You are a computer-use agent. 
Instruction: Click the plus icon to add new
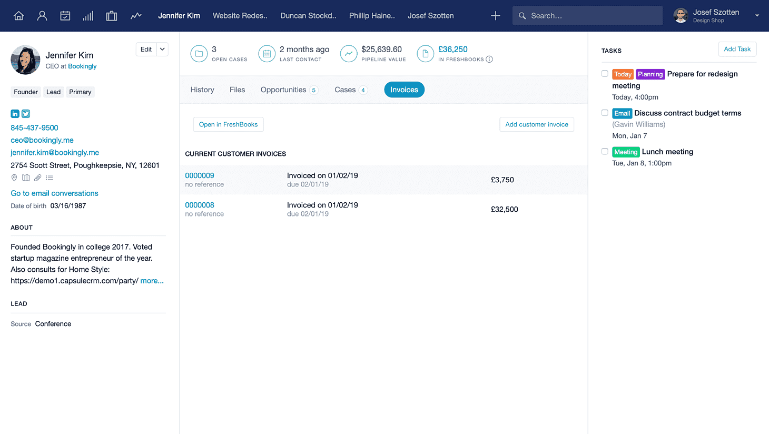pyautogui.click(x=496, y=16)
